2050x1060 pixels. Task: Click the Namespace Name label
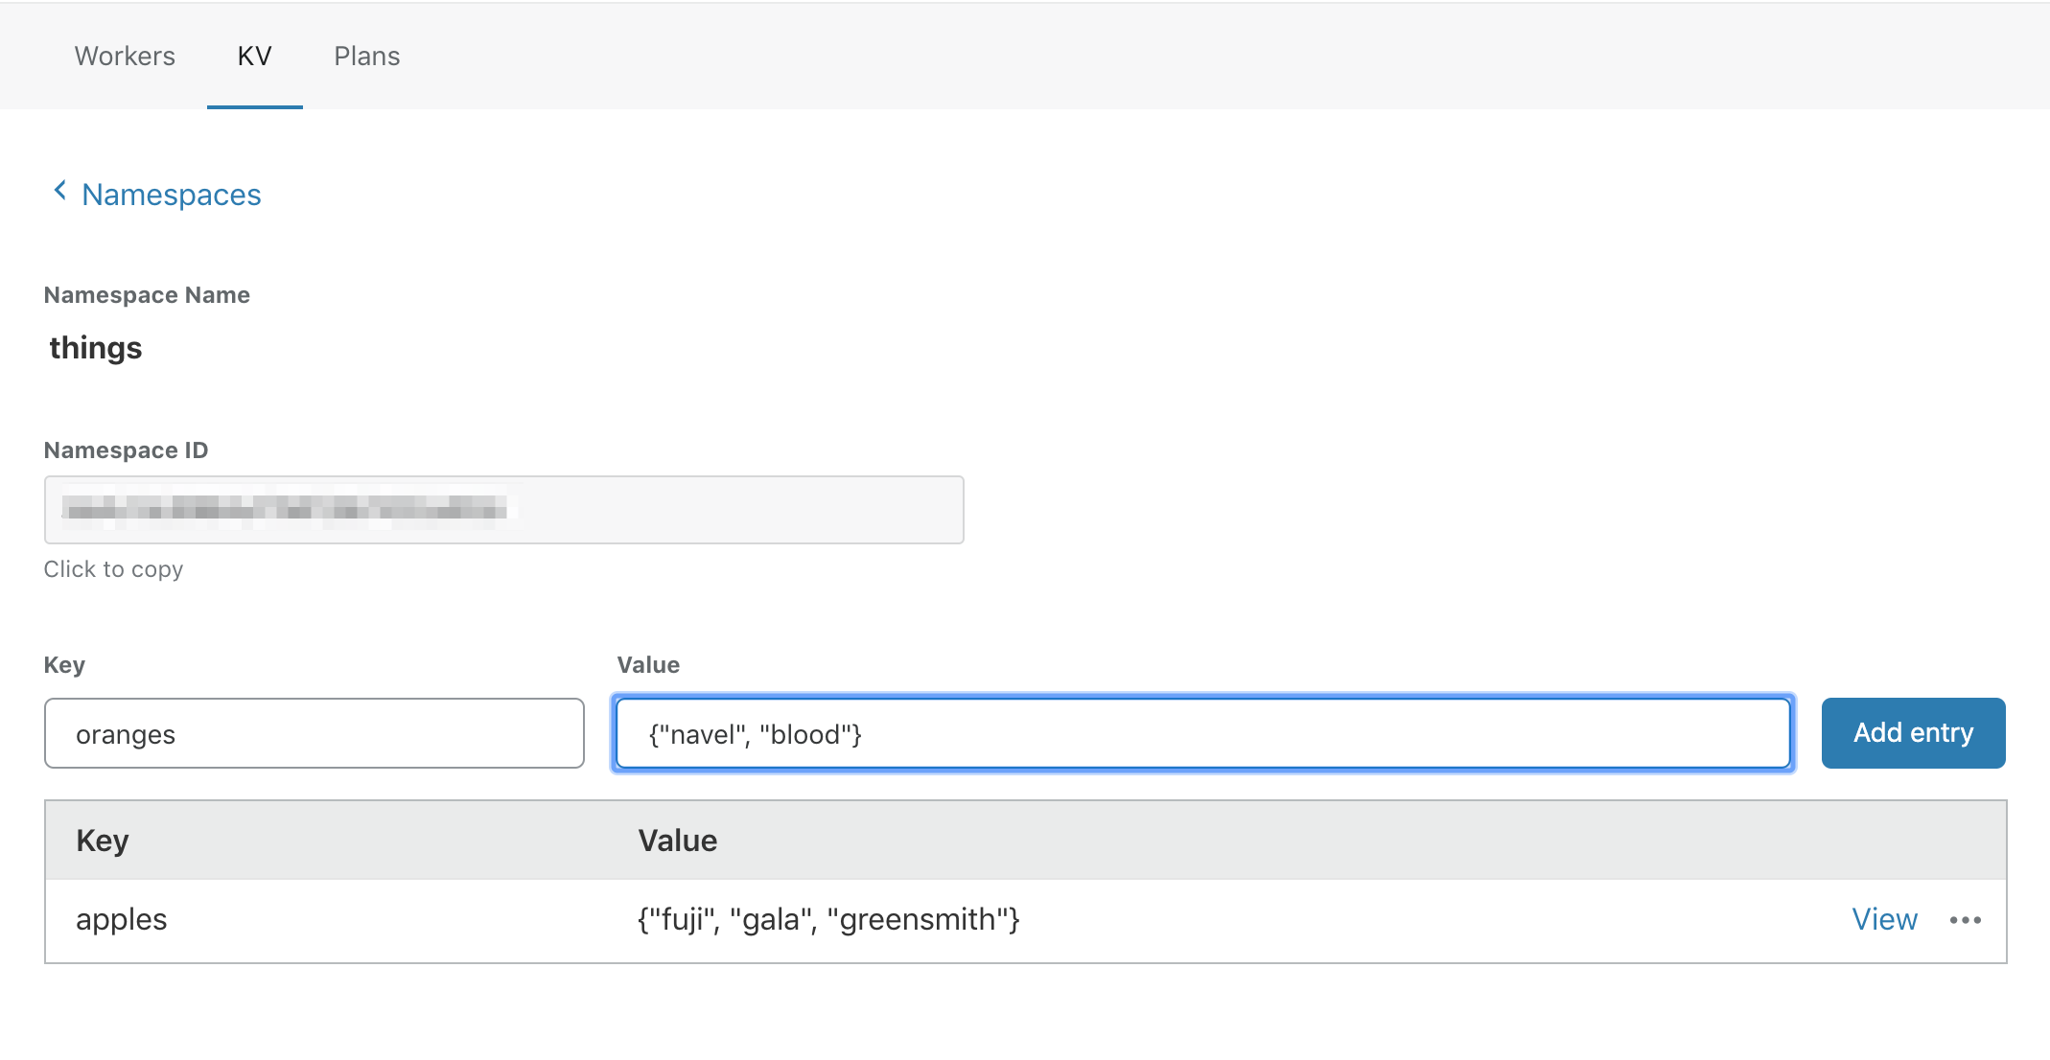pos(147,295)
